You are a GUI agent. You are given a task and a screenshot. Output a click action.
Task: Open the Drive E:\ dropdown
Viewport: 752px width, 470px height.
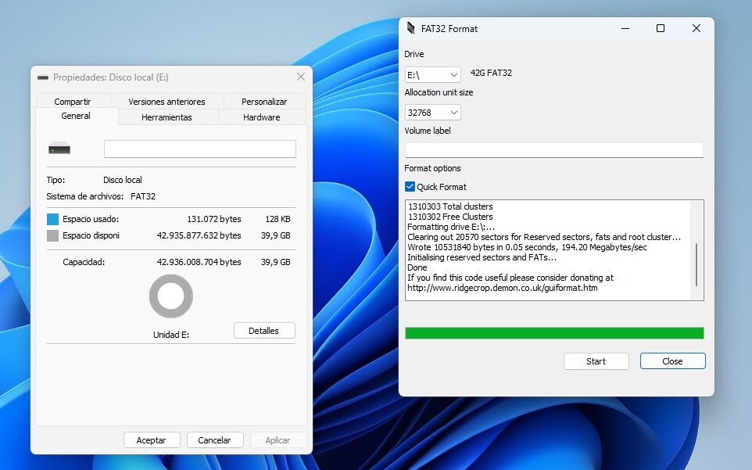(432, 75)
